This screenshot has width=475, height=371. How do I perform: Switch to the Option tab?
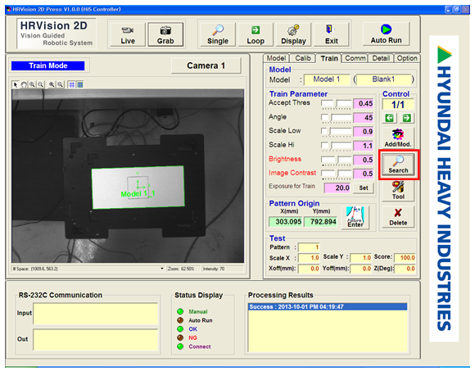coord(407,58)
